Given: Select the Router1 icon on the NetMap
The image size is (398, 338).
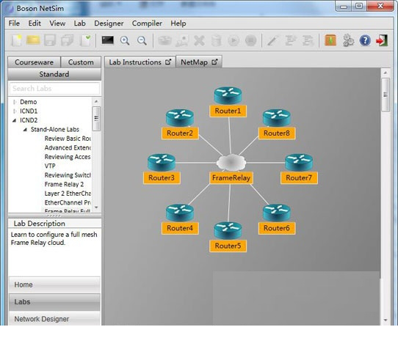Looking at the screenshot, I should point(228,95).
